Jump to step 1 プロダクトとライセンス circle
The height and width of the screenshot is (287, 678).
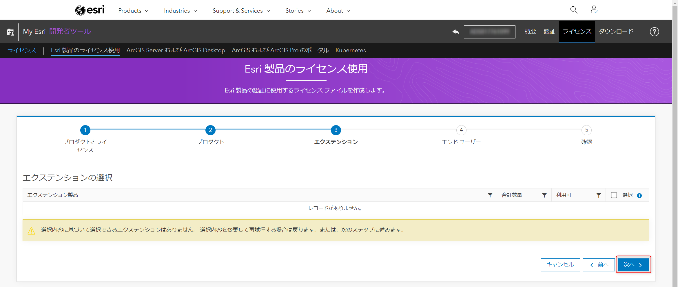click(x=85, y=130)
